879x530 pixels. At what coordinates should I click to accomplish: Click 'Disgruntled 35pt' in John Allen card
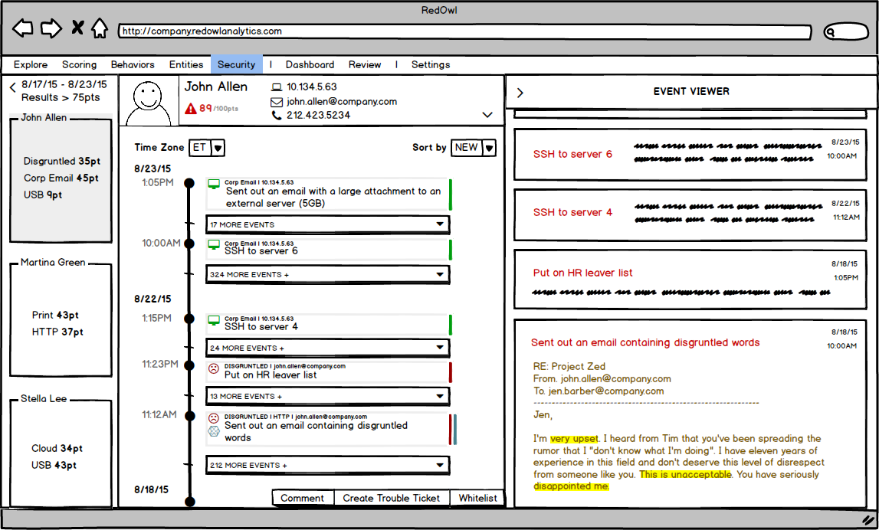tap(61, 162)
